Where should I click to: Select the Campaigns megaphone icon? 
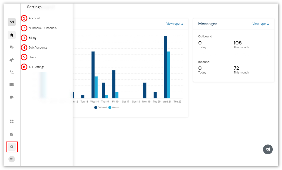point(12,60)
